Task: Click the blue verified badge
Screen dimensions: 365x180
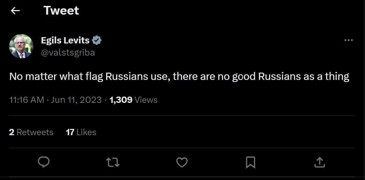Action: pyautogui.click(x=96, y=40)
